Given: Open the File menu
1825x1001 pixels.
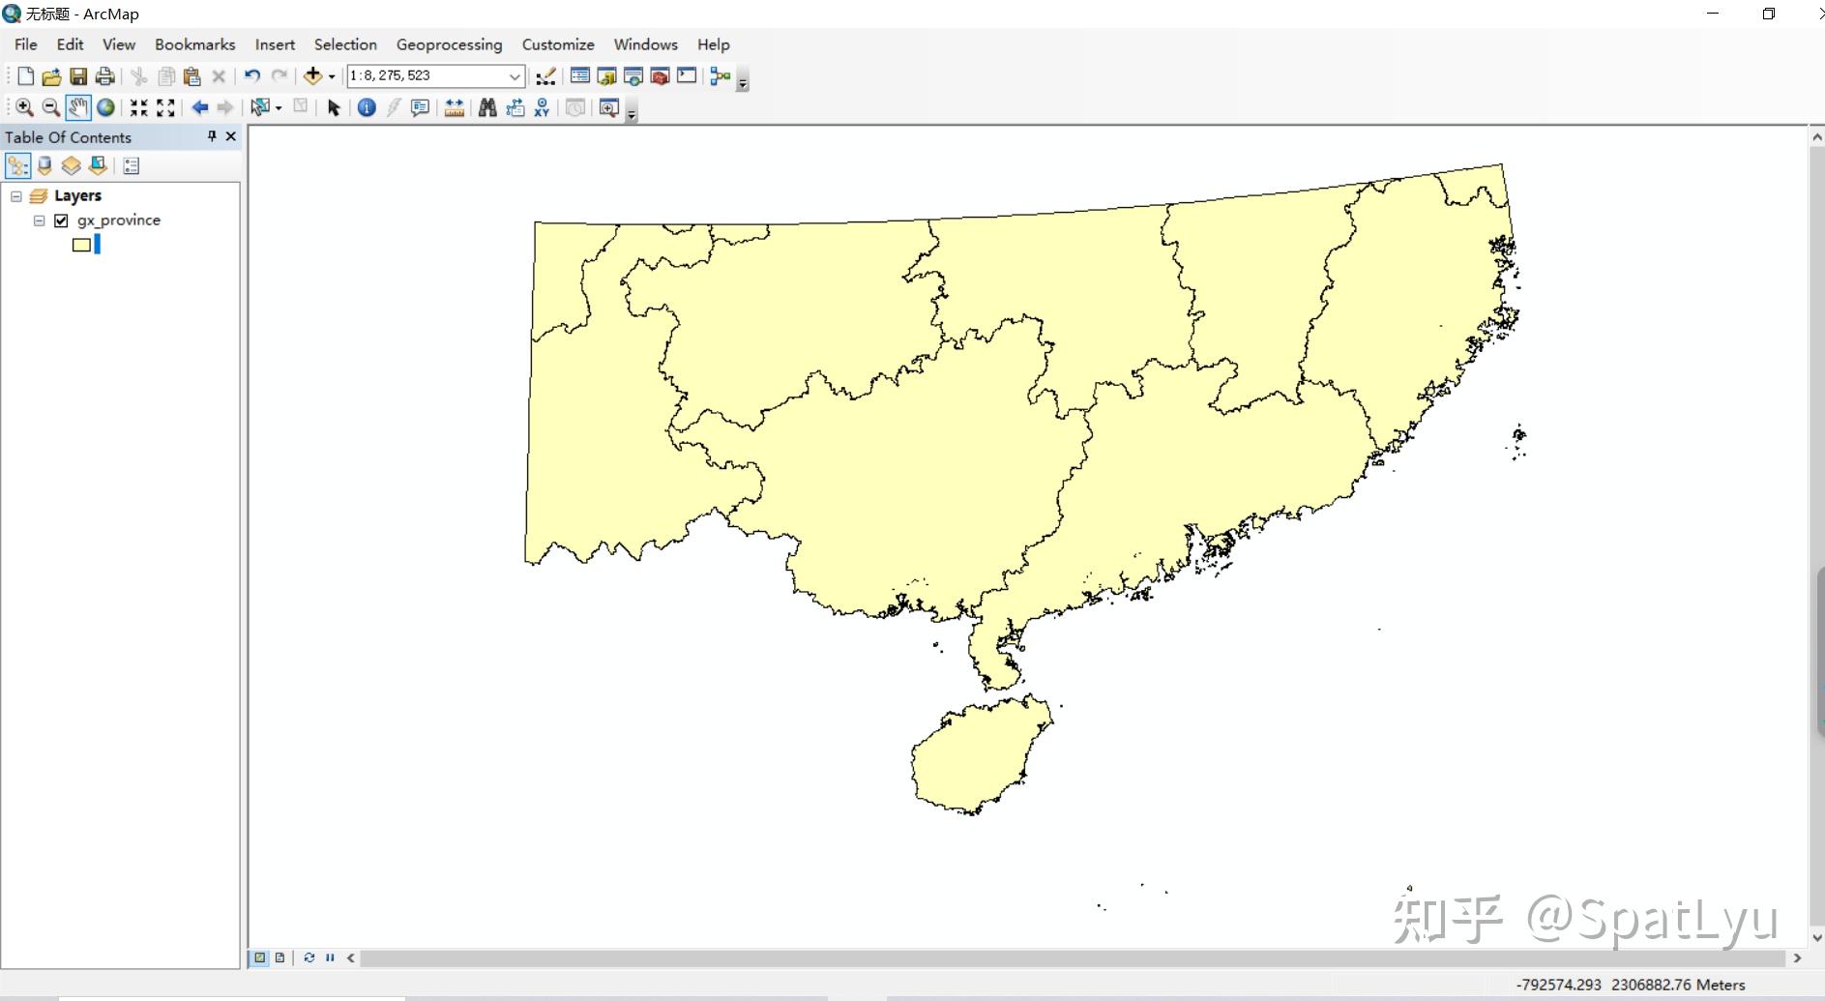Looking at the screenshot, I should (x=26, y=44).
